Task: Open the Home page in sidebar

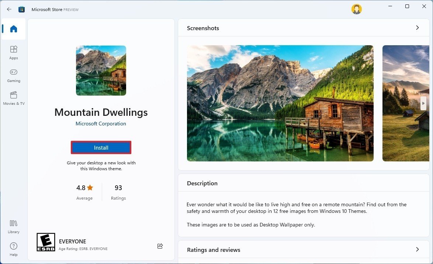Action: click(14, 29)
